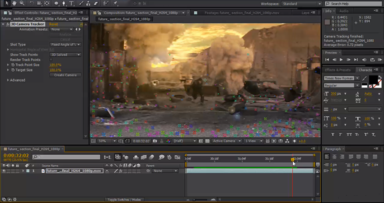Toggle Track Point Size stopwatch
Viewport: 384px width, 203px height.
pos(13,65)
